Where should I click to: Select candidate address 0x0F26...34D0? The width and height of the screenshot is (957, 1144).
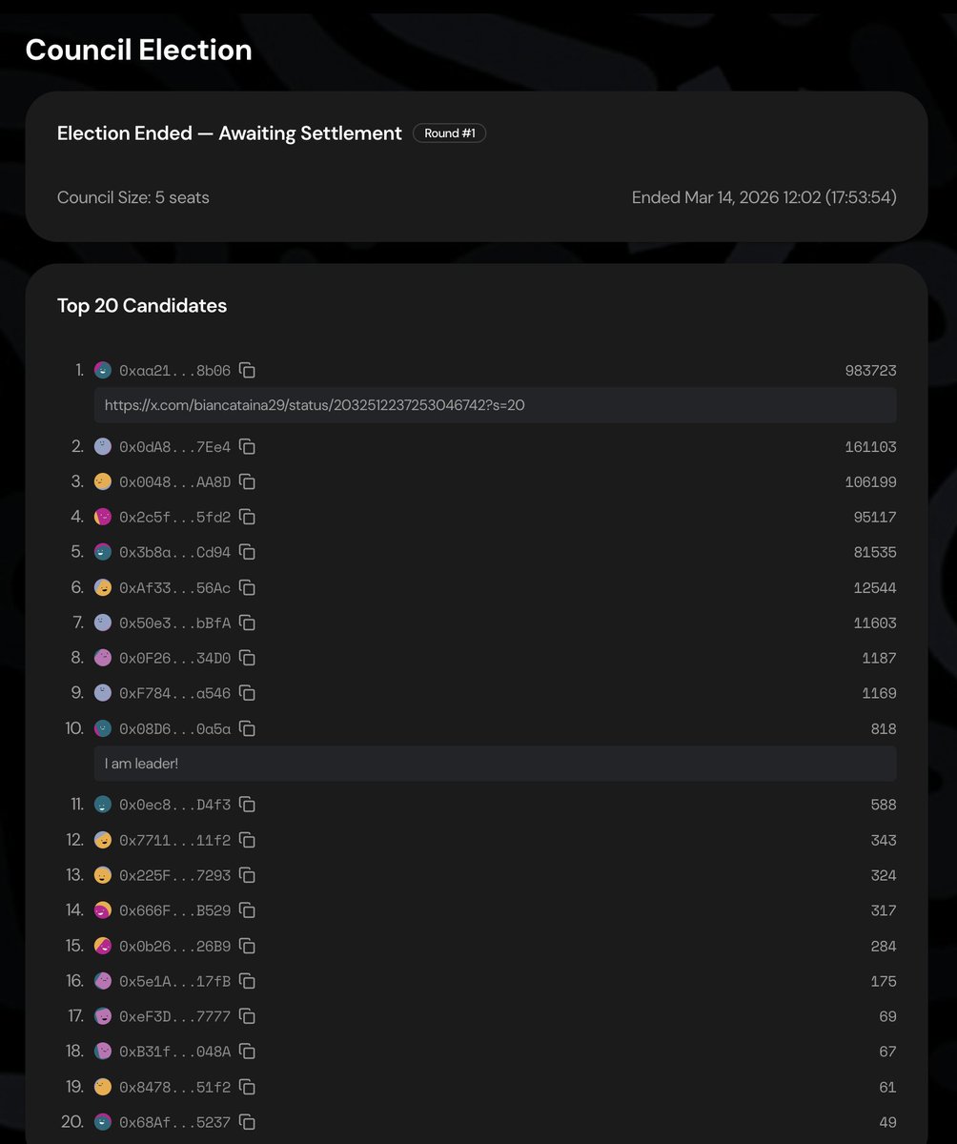coord(174,658)
